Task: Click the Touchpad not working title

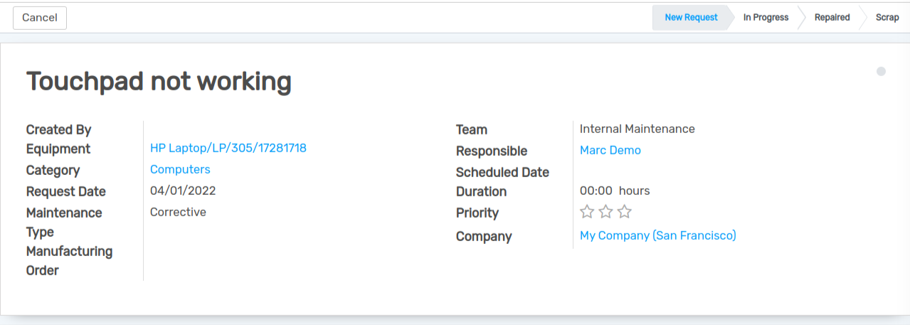Action: 159,82
